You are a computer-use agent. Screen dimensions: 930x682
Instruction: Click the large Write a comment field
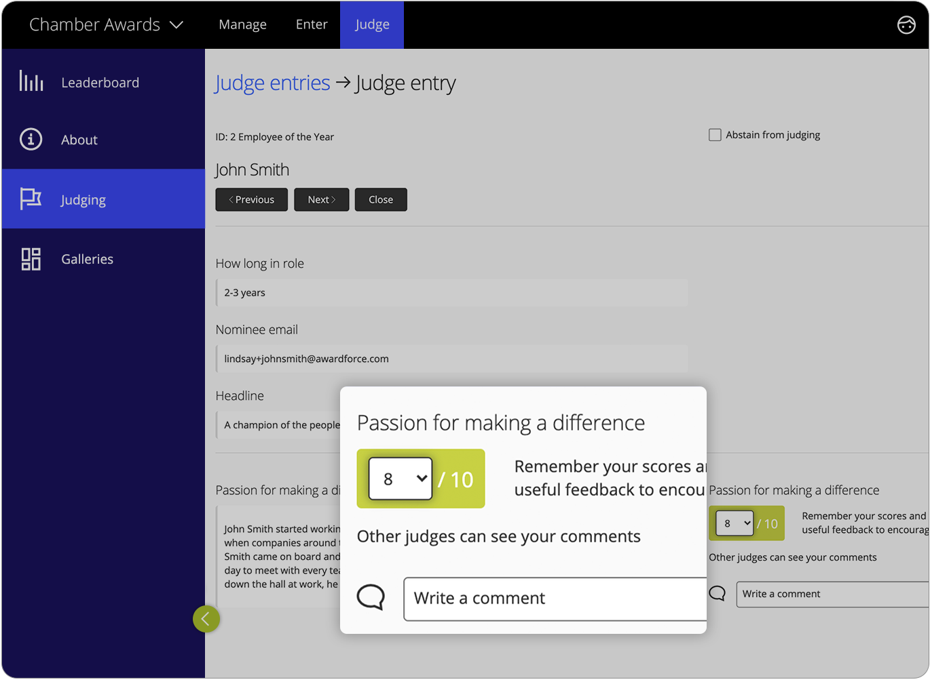point(555,599)
